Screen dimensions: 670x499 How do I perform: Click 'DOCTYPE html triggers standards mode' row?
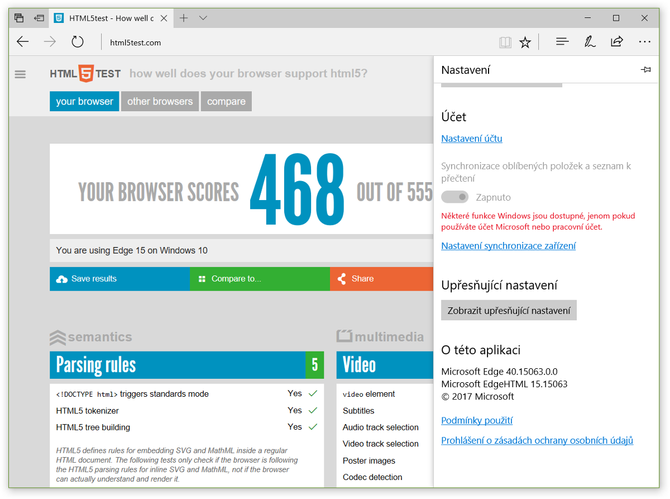186,394
